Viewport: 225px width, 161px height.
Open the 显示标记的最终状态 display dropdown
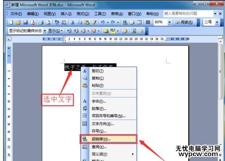44,31
